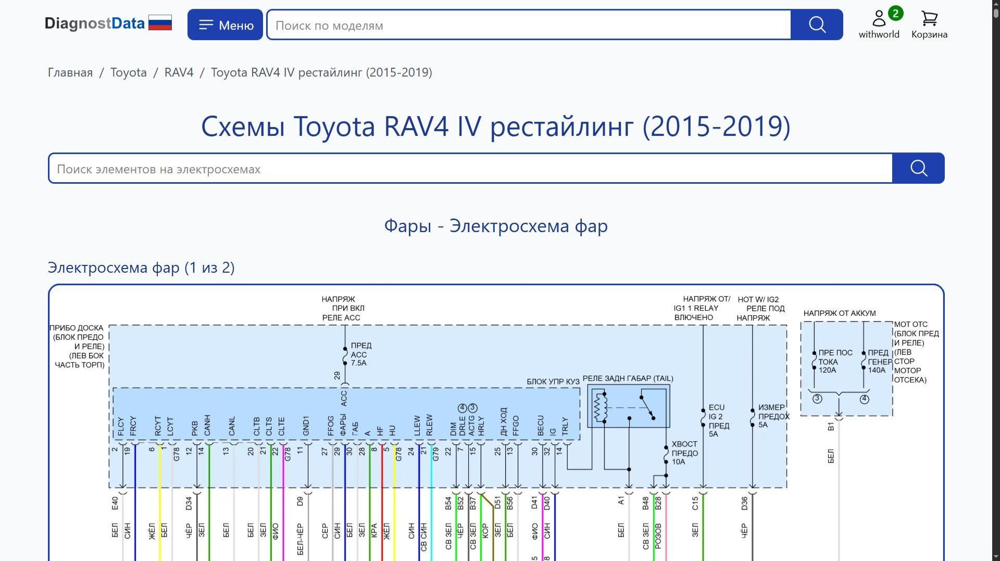Click the BECU pin label
Image resolution: width=1000 pixels, height=561 pixels.
541,426
